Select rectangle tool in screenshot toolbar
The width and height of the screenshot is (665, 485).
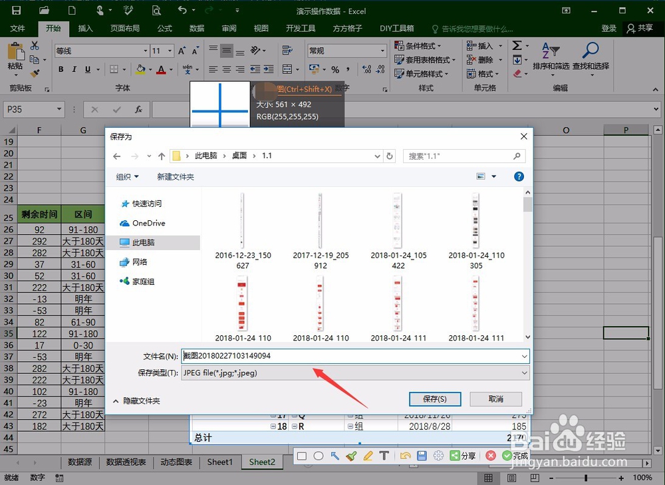[x=302, y=456]
